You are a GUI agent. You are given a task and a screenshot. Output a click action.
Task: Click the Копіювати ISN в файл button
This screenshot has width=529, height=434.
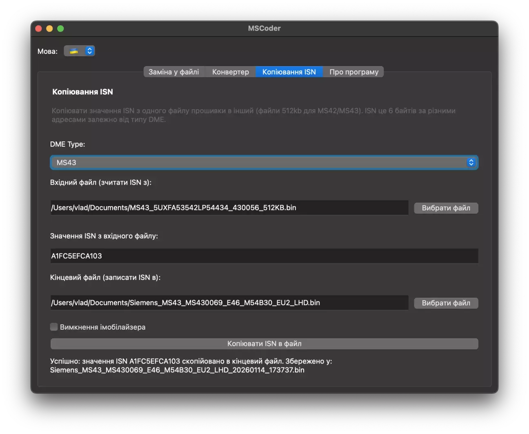click(264, 344)
